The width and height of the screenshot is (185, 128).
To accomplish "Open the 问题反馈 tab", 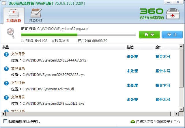I will (x=36, y=16).
